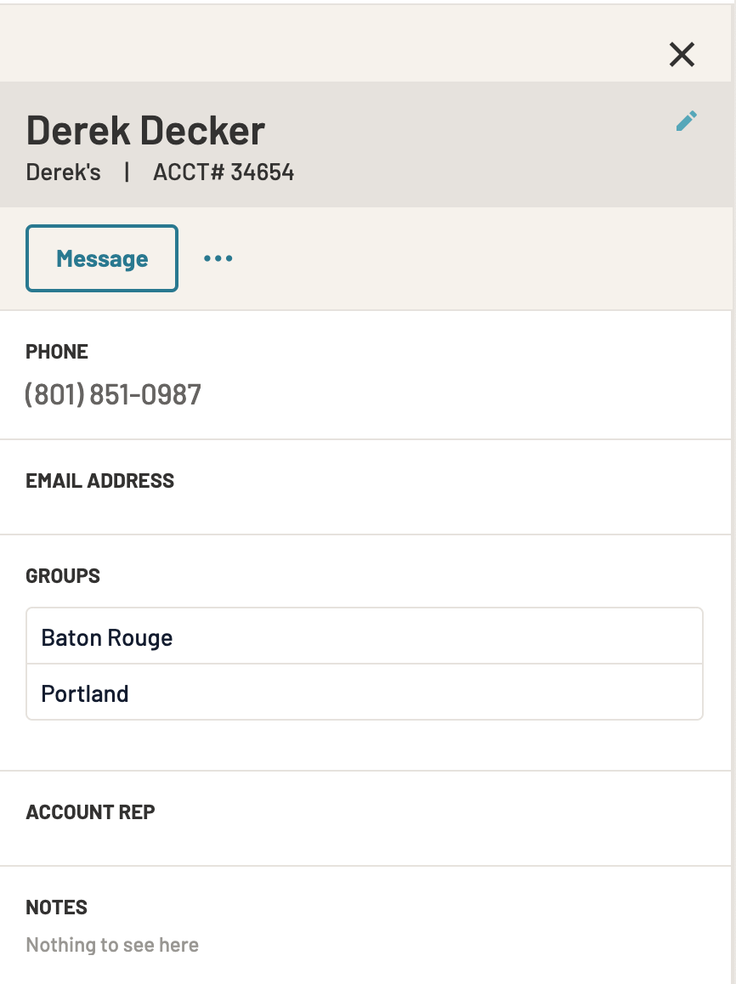This screenshot has width=736, height=984.
Task: Click the Derek Decker contact name
Action: point(145,131)
